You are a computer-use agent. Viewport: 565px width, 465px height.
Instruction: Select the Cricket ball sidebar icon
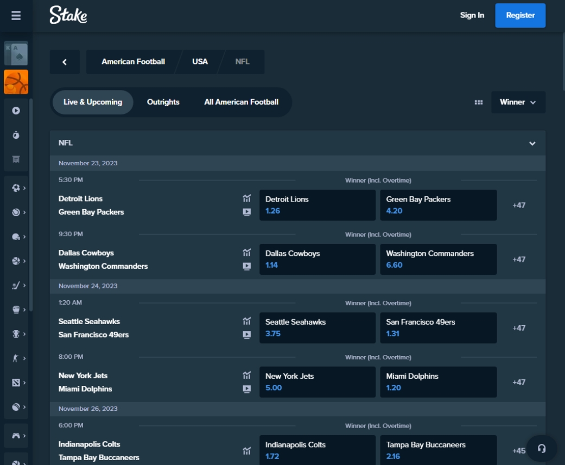(x=16, y=407)
